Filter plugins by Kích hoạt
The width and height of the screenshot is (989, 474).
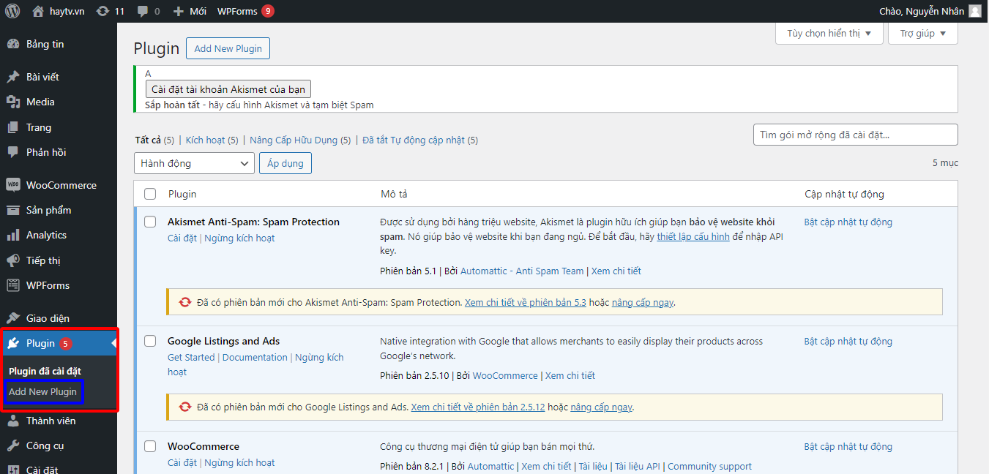coord(205,140)
